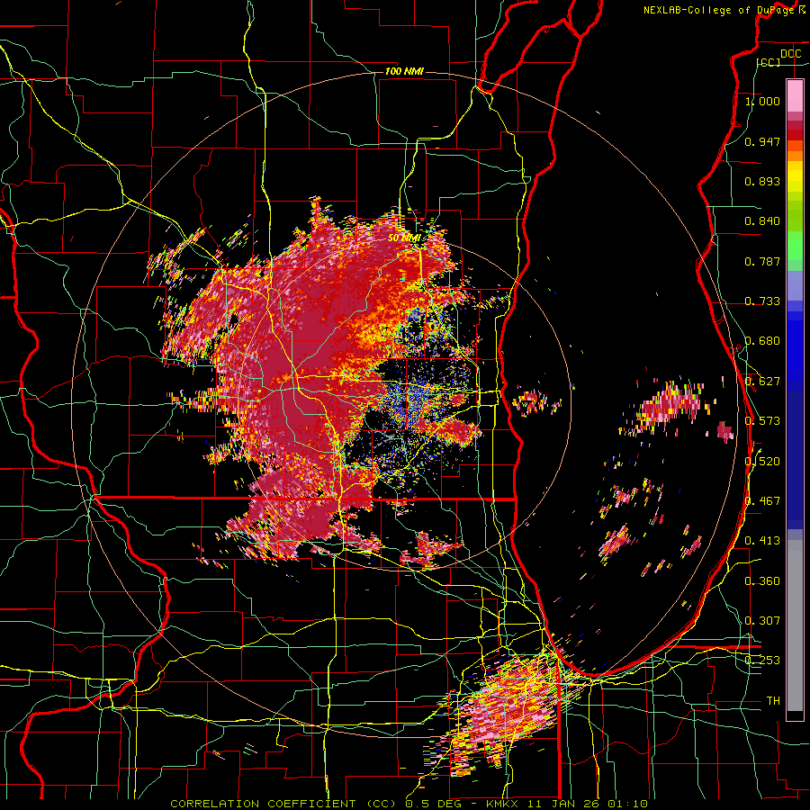The width and height of the screenshot is (810, 810).
Task: Select the 0.840 legend value
Action: (x=762, y=221)
